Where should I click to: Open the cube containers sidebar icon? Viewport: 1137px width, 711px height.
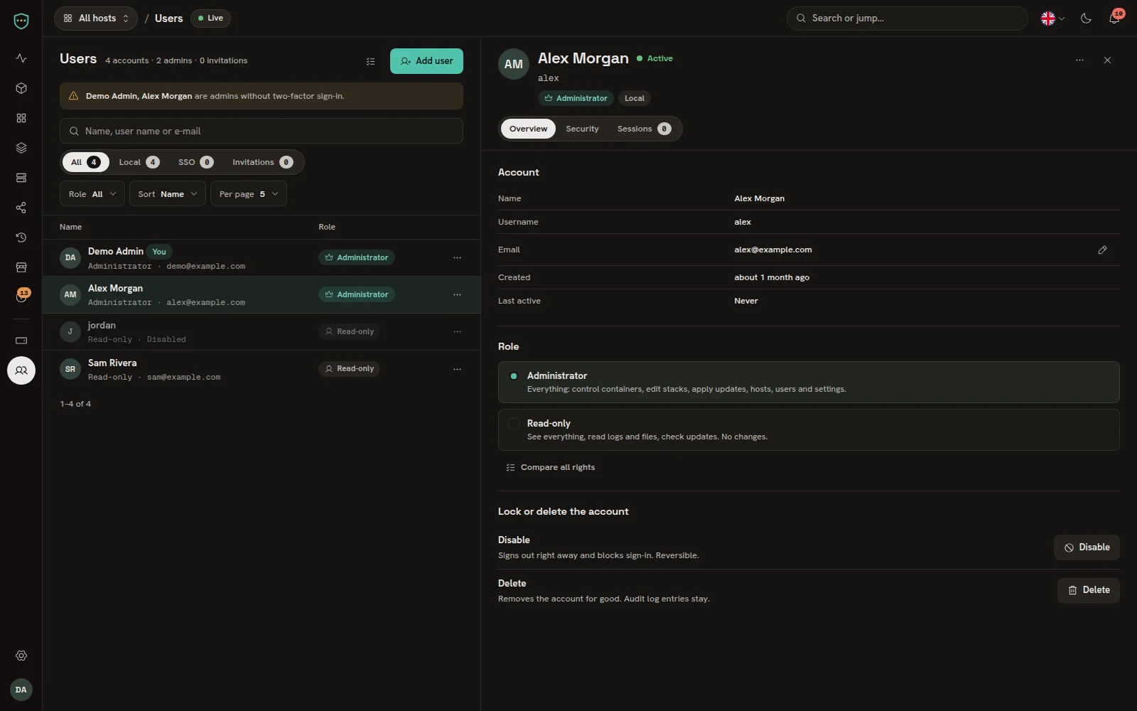[21, 88]
